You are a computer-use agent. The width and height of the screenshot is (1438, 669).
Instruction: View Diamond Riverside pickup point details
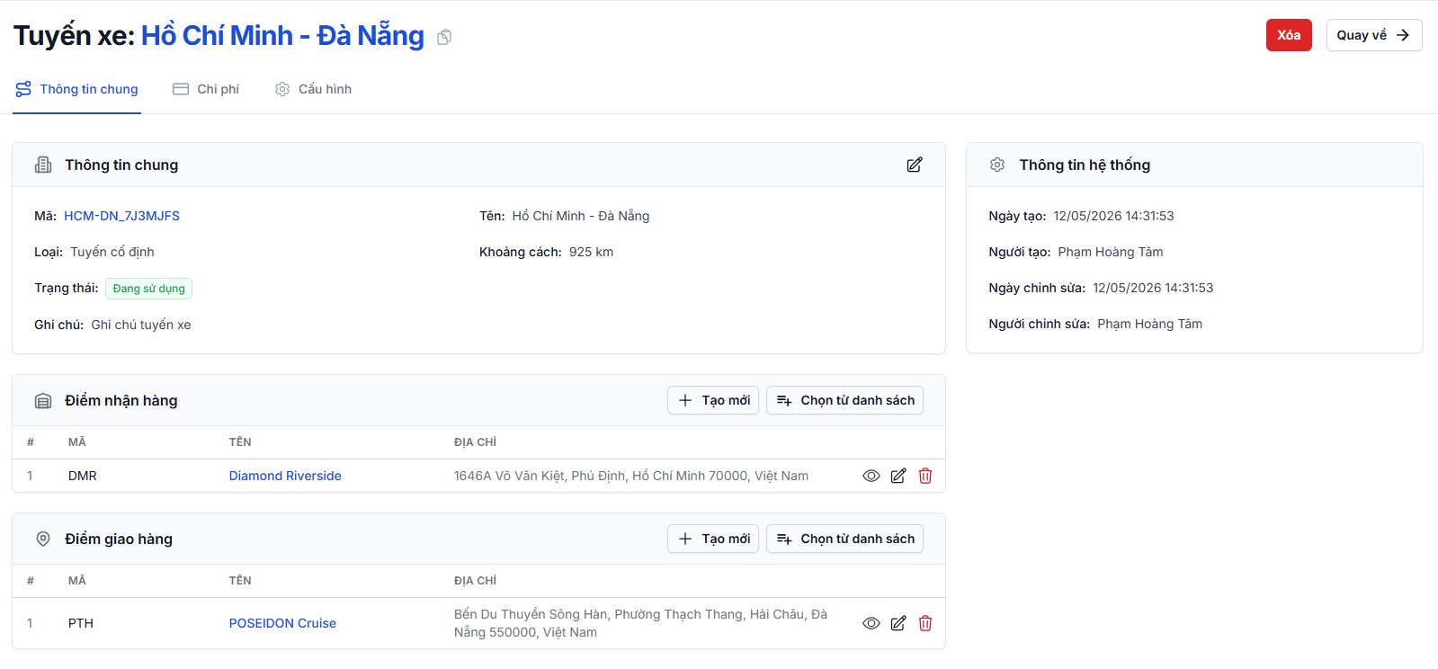pos(871,476)
